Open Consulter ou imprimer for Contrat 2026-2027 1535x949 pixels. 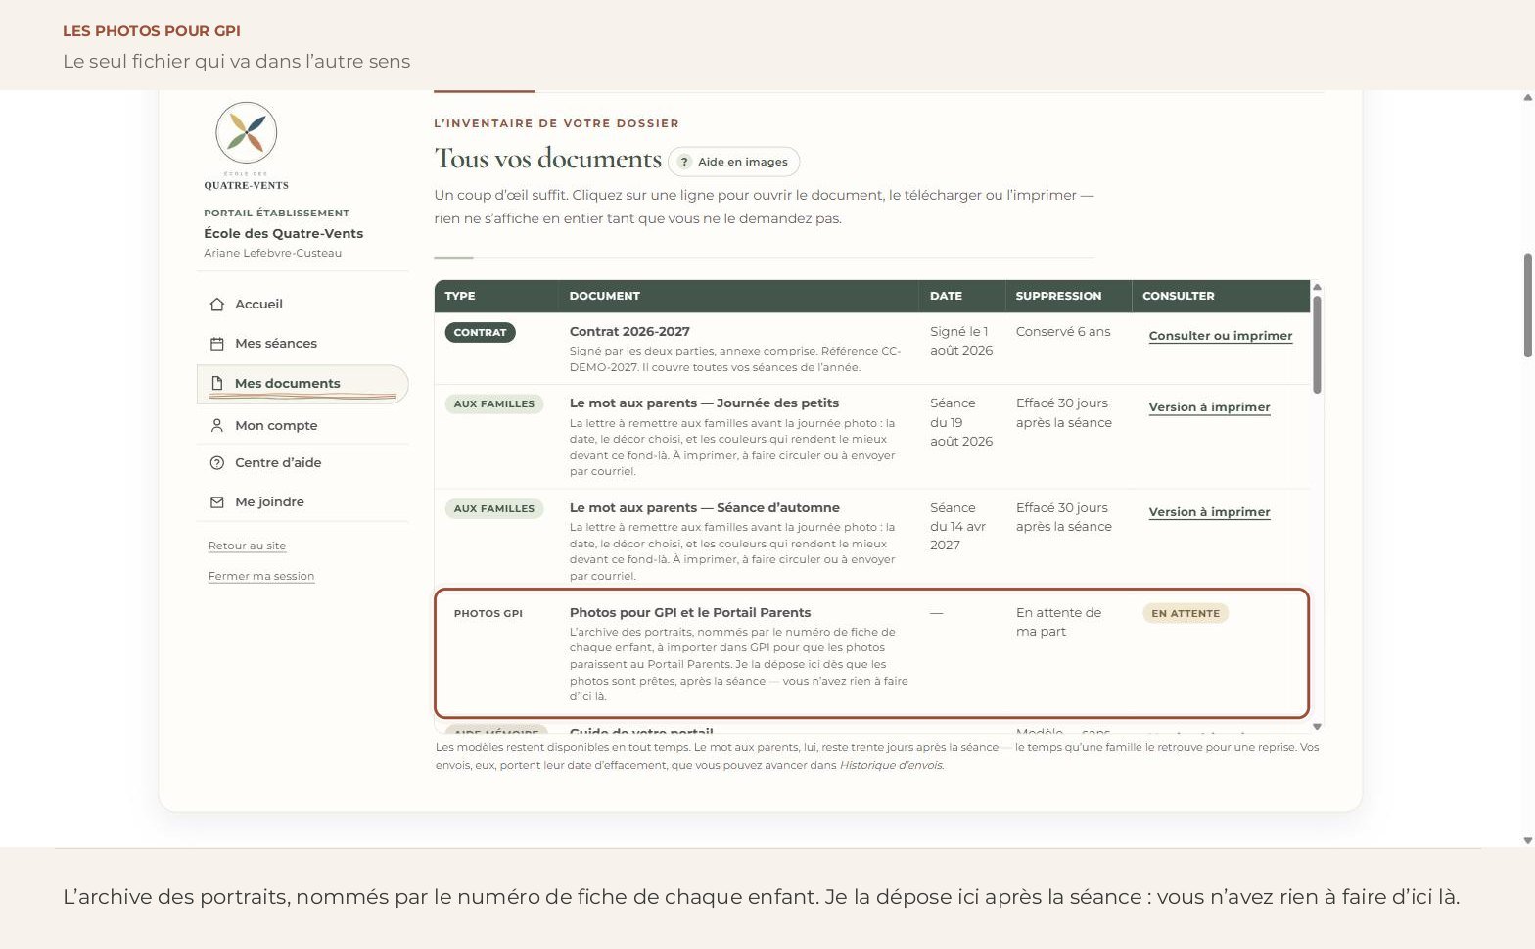(1221, 336)
